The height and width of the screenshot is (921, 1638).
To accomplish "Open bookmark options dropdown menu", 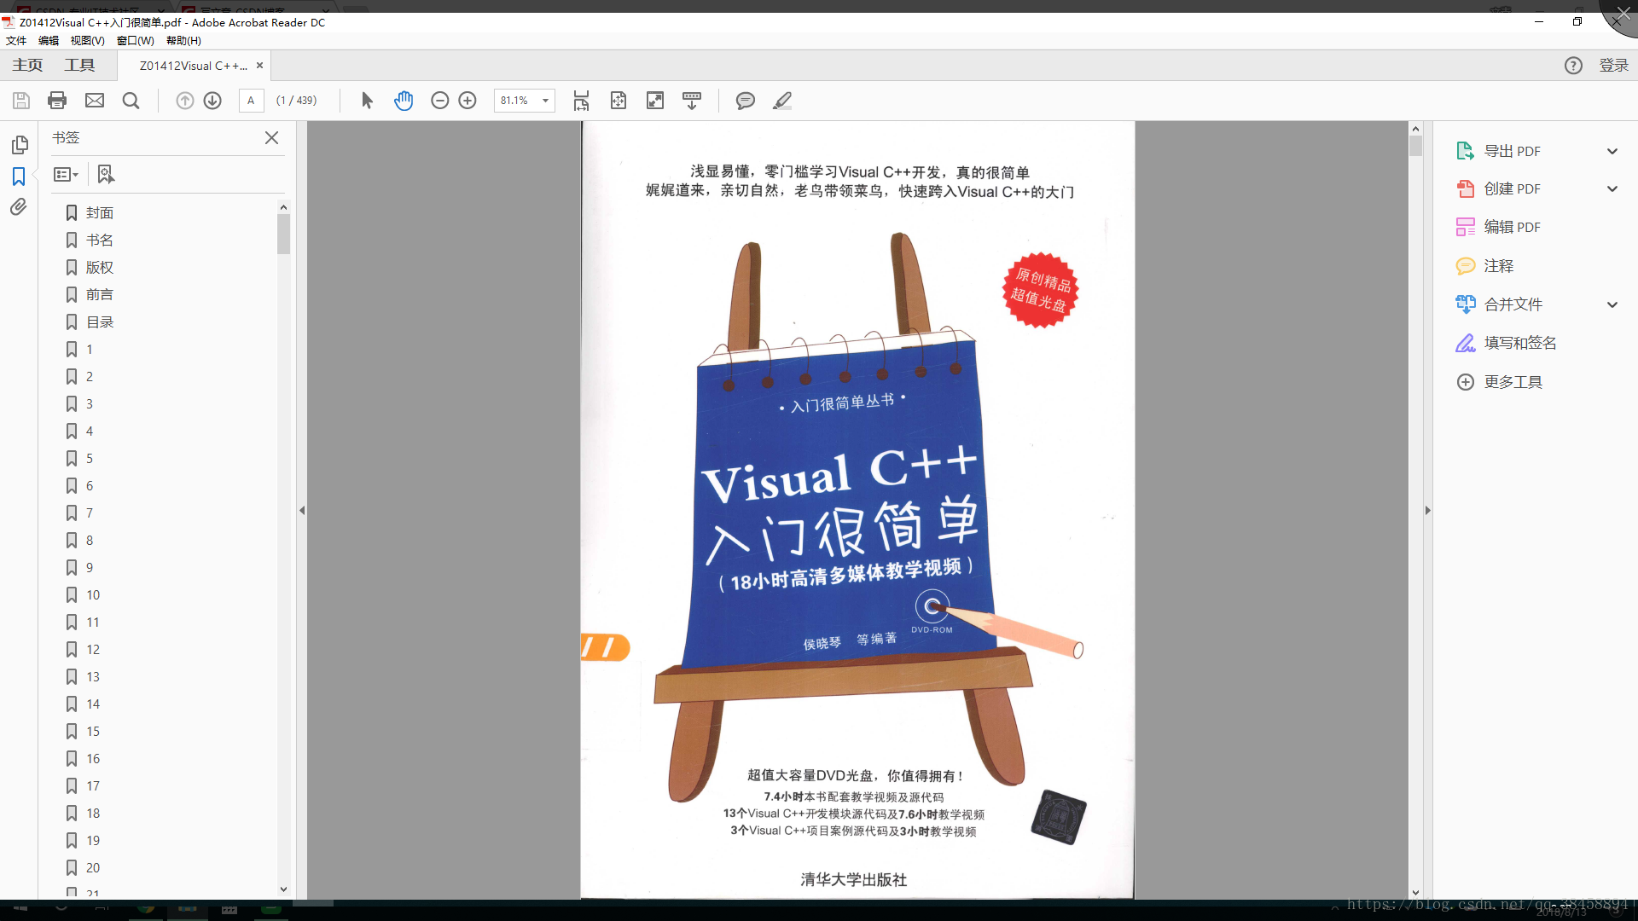I will tap(66, 174).
